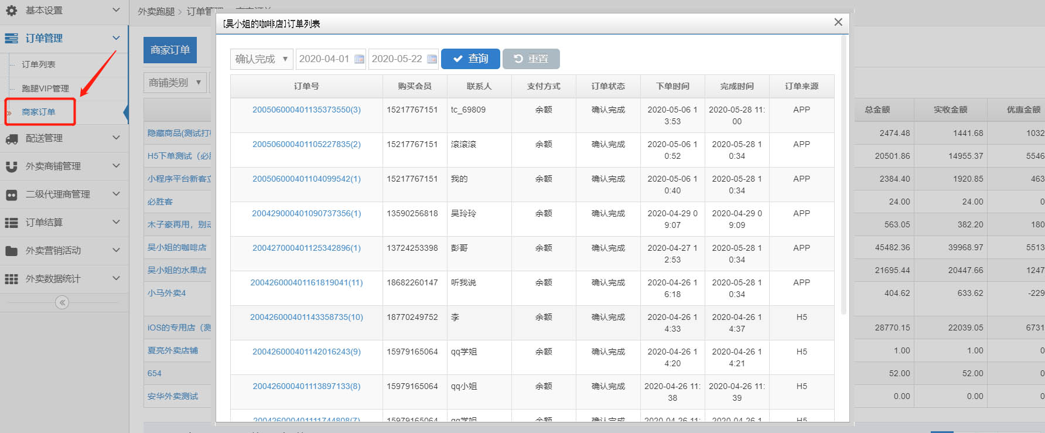
Task: Open calendar picker for end date 2020-05-22
Action: [x=432, y=59]
